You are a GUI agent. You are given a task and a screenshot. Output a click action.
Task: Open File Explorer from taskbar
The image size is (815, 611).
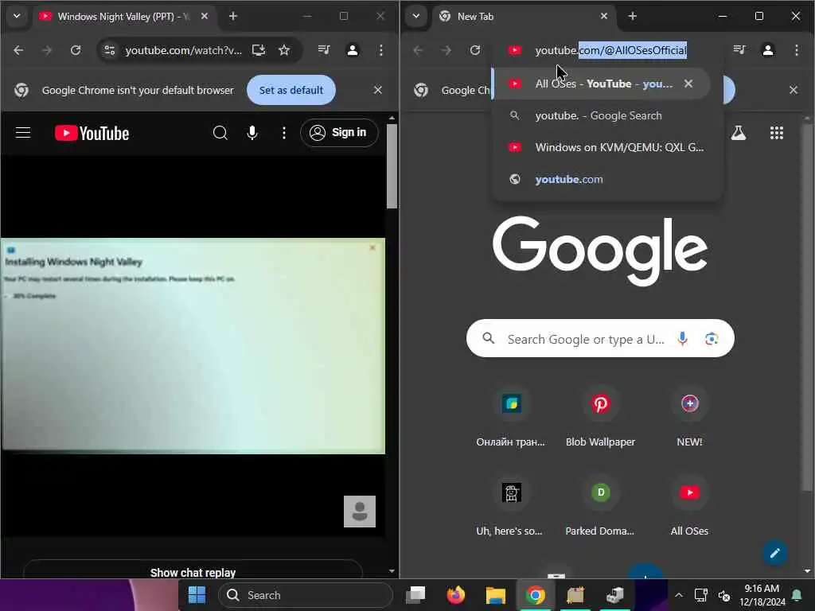(495, 595)
